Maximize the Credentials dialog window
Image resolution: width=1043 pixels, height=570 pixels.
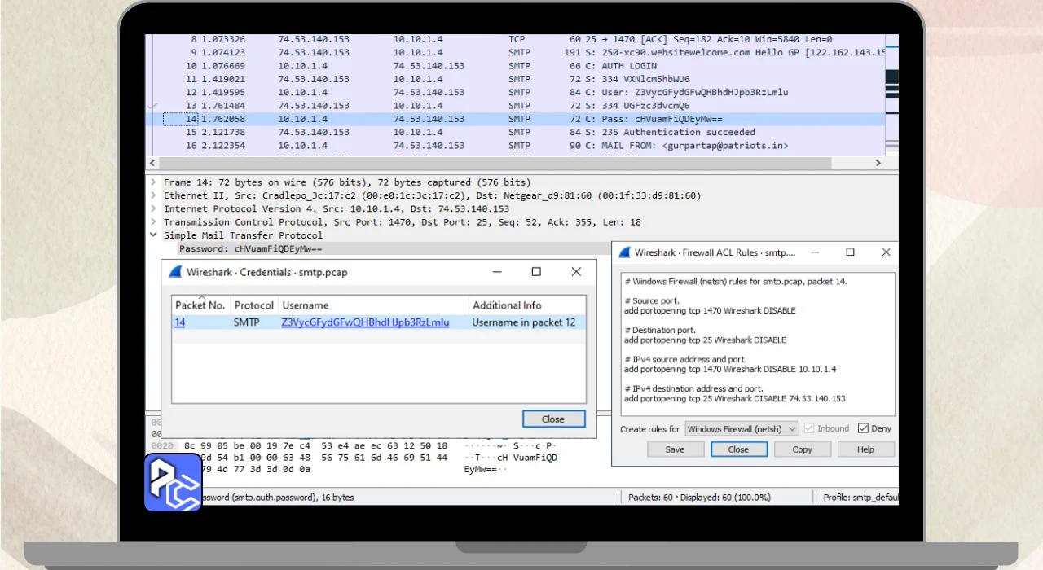[x=536, y=272]
